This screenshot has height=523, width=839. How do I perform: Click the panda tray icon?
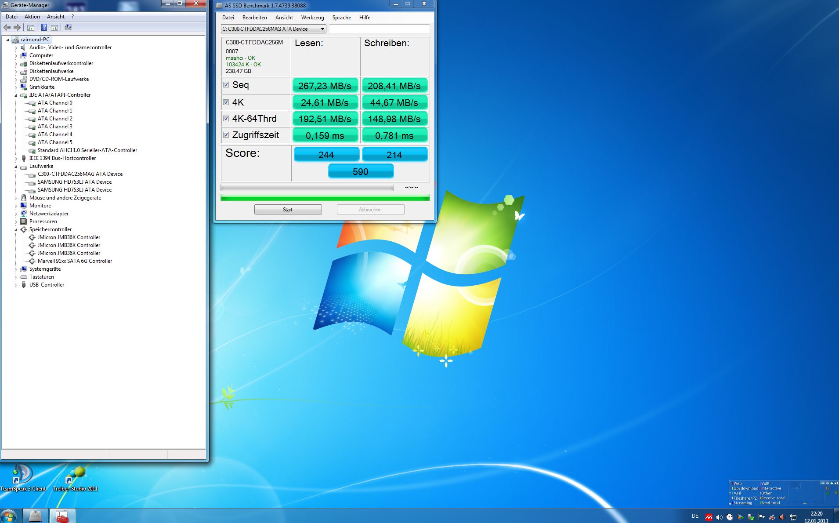point(730,517)
